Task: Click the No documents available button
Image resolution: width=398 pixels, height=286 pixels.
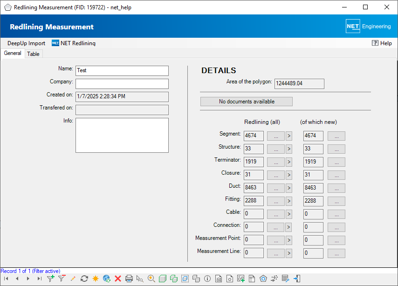Action: tap(247, 102)
